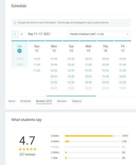Viewport: 136px width, 165px height.
Task: Pick Friday 17 slot at 01:00
Action: (x=123, y=65)
